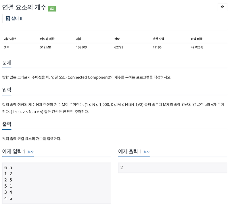Click the 예제 출력 1 heading
This screenshot has width=230, height=207.
click(x=130, y=152)
